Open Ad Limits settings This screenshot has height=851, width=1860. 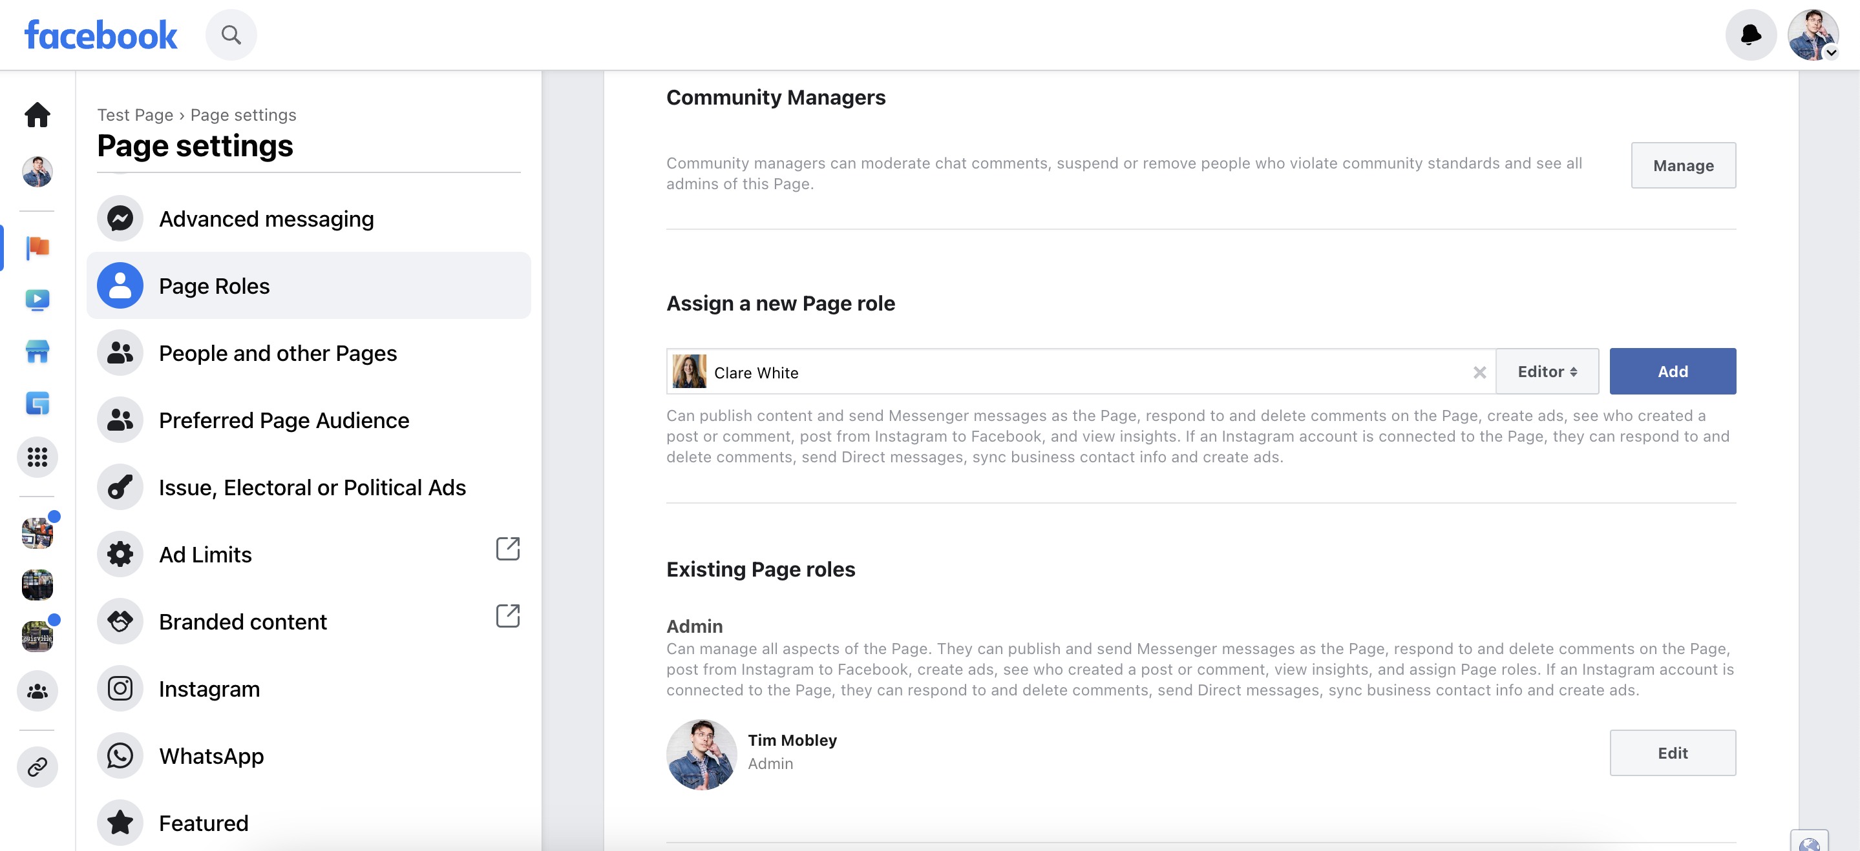coord(308,554)
